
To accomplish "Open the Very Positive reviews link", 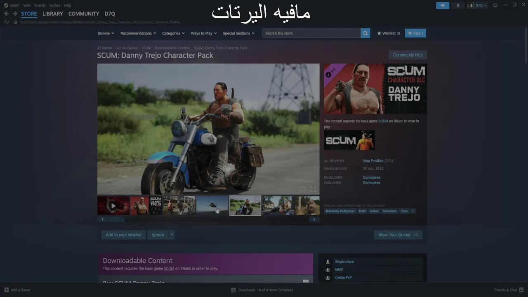I will click(x=373, y=161).
